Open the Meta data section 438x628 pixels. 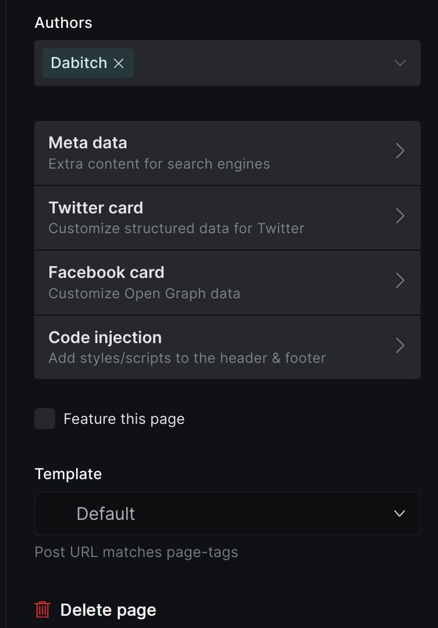pyautogui.click(x=227, y=153)
